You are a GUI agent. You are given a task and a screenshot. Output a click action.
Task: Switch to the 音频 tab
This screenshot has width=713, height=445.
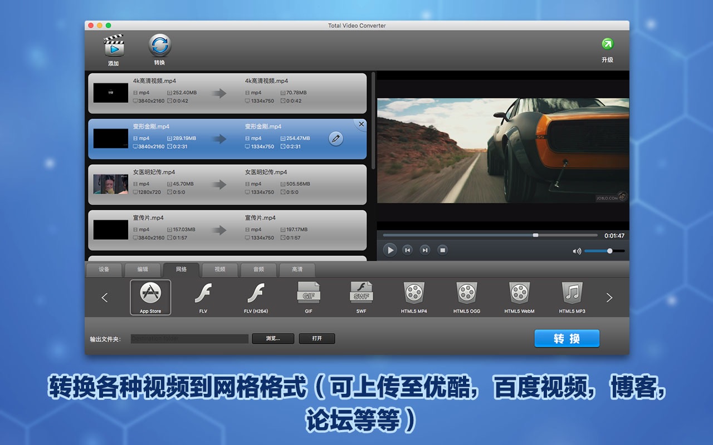click(259, 270)
